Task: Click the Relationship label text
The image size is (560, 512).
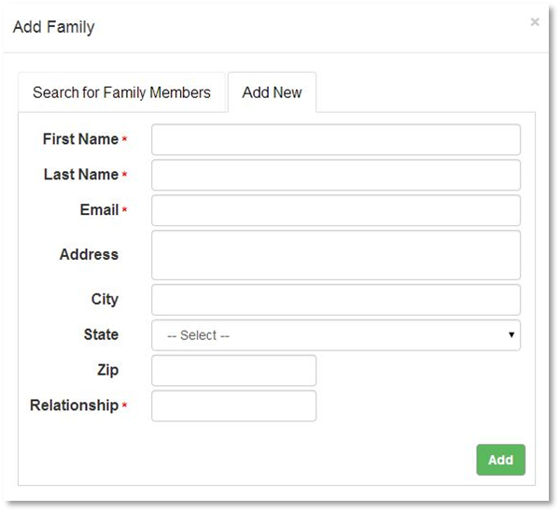Action: 74,405
